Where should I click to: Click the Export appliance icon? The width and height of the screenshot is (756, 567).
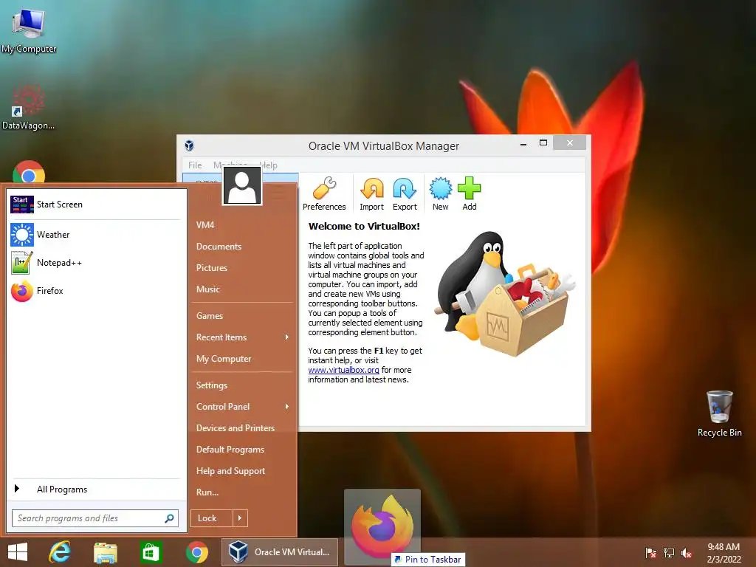[x=405, y=188]
